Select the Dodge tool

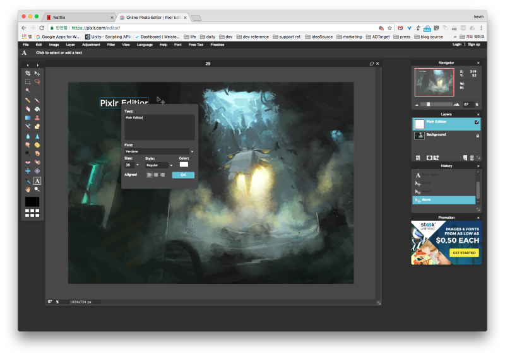point(28,153)
